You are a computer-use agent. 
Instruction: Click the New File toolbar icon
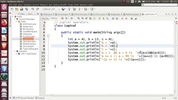(12, 9)
